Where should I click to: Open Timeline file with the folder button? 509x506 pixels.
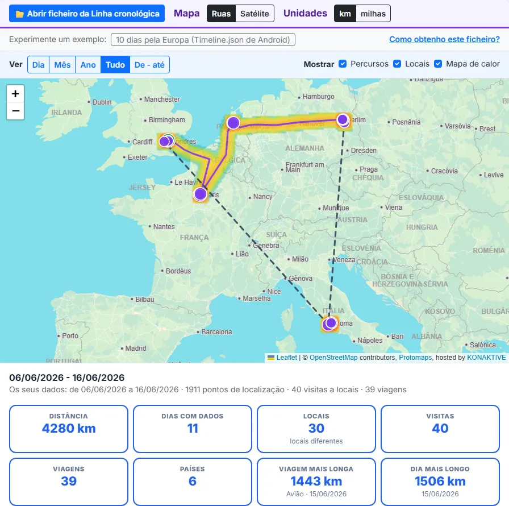coord(87,13)
